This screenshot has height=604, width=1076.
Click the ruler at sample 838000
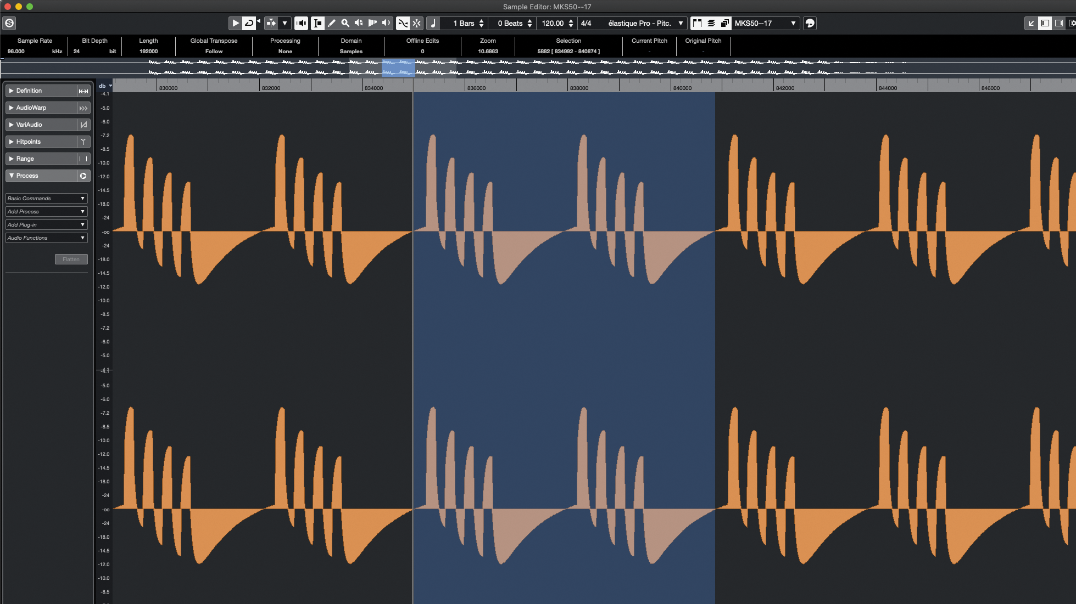point(568,87)
